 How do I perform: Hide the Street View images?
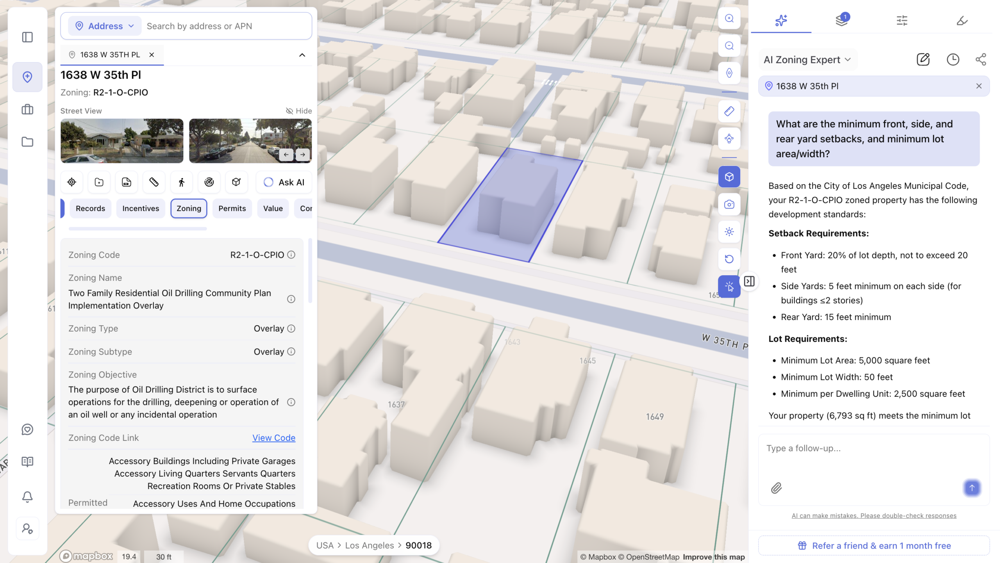pyautogui.click(x=299, y=111)
